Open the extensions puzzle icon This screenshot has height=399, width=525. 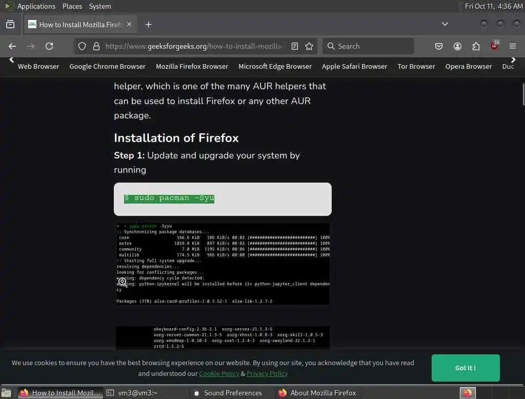click(476, 46)
